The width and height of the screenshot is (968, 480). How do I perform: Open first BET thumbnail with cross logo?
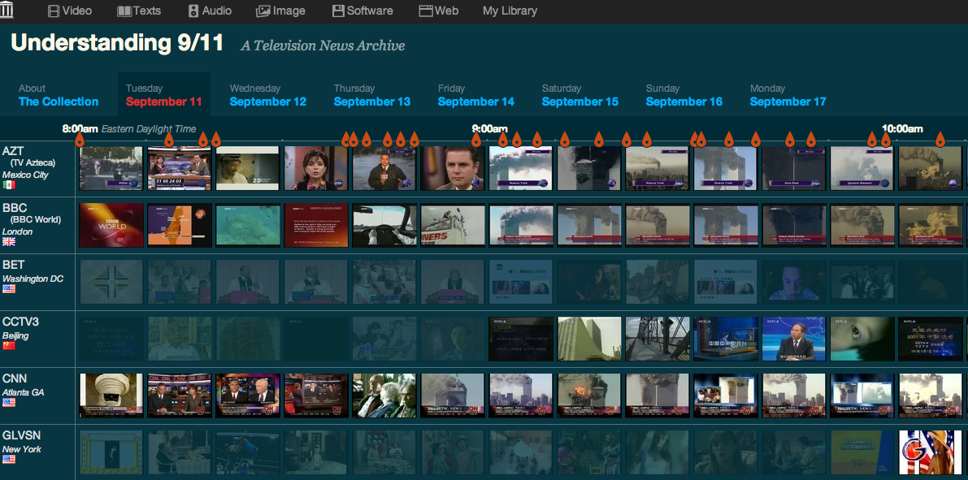(111, 282)
